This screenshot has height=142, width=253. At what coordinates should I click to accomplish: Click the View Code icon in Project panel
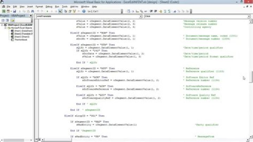click(x=3, y=20)
